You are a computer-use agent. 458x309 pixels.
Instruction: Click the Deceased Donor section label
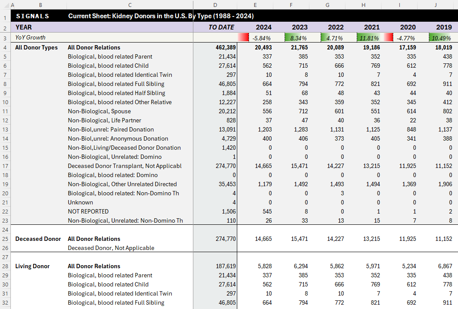[38, 239]
